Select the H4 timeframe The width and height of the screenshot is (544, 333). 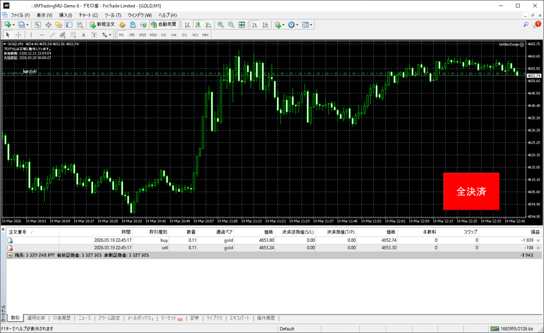pos(174,35)
